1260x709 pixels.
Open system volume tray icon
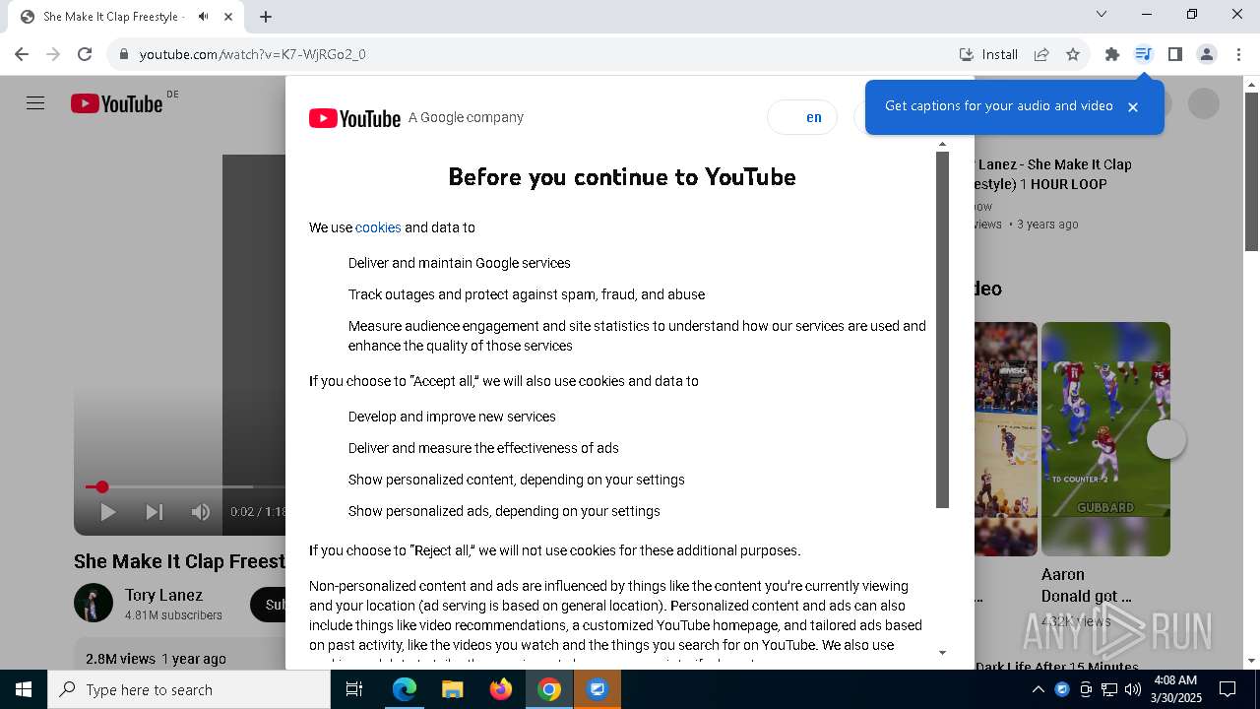1133,689
